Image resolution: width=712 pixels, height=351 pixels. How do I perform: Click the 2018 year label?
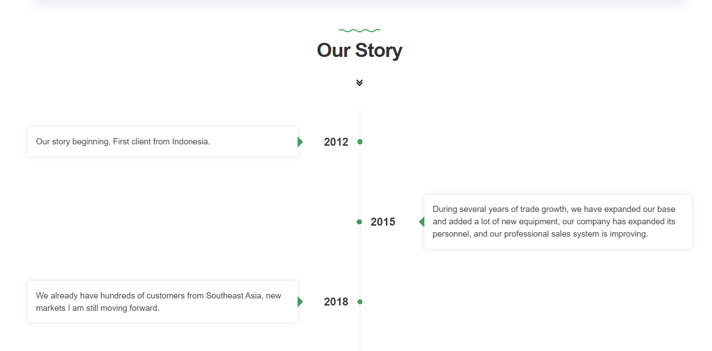[x=336, y=302]
